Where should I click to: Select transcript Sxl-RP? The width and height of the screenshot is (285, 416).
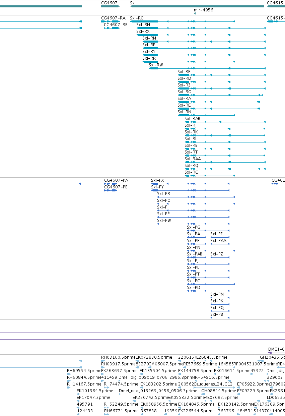tap(149, 45)
